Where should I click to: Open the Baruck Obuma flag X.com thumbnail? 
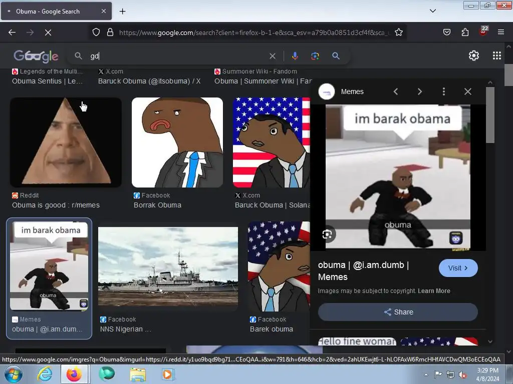(x=271, y=142)
